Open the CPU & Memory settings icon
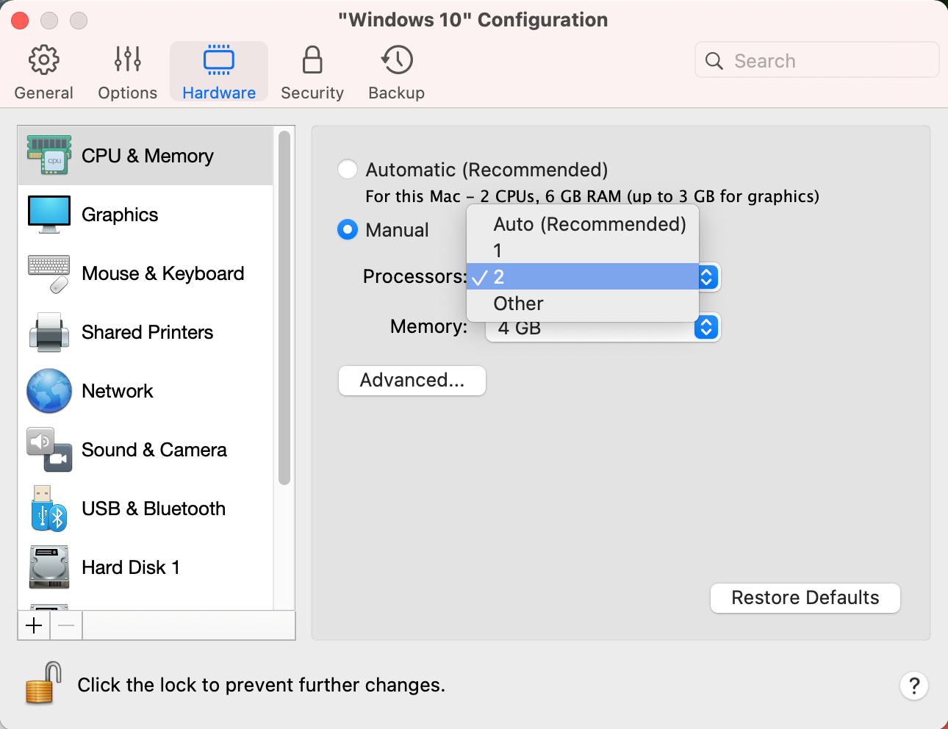The height and width of the screenshot is (729, 948). tap(49, 156)
